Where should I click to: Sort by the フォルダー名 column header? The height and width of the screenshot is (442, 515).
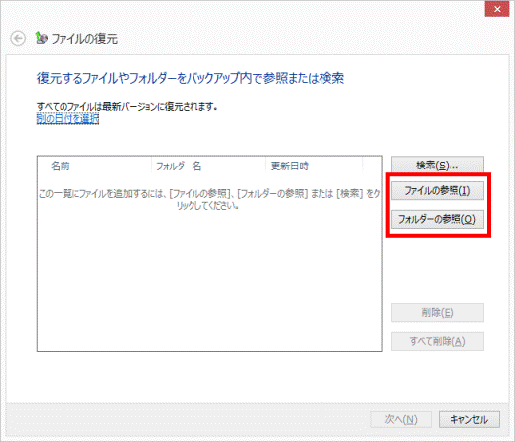coord(208,166)
